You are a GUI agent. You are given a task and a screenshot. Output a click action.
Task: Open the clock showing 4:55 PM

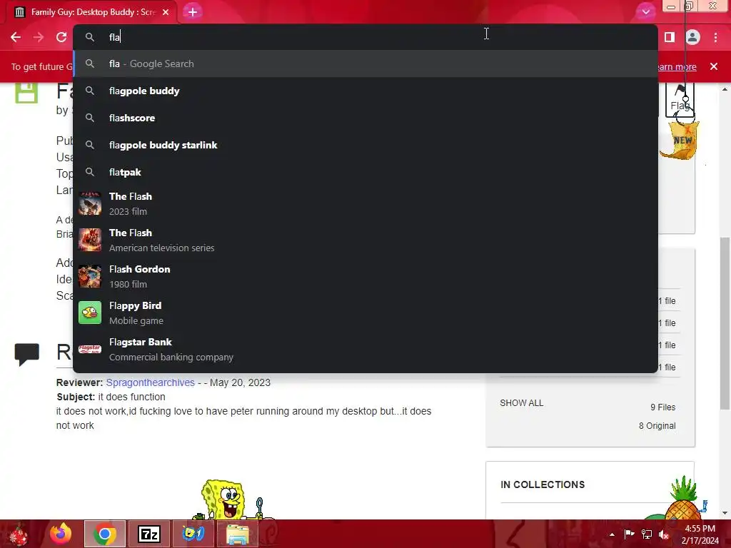[700, 534]
